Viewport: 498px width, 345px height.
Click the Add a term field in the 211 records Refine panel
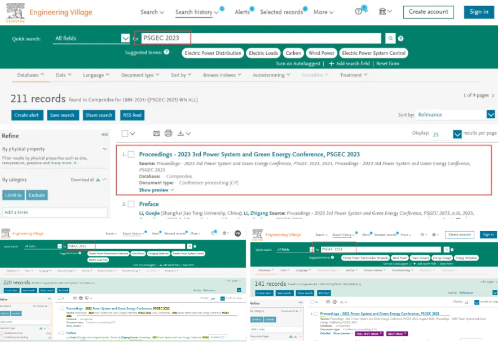coord(54,213)
